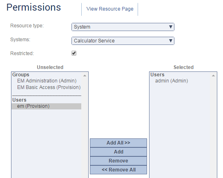Click the Groups header in Unselected list

pyautogui.click(x=21, y=75)
